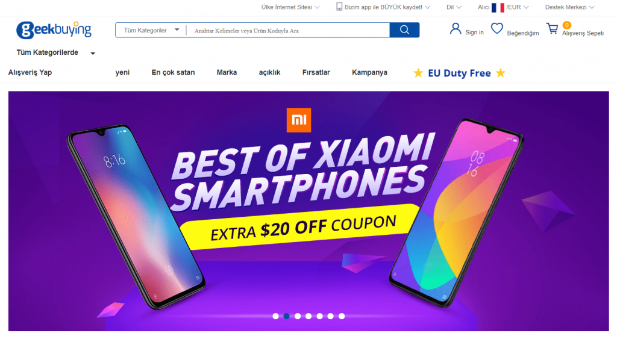Open the Geekbuying logo homepage
Image resolution: width=617 pixels, height=342 pixels.
[x=54, y=30]
